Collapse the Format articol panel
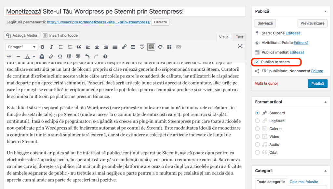Screen dimensions: 333x189 325,102
